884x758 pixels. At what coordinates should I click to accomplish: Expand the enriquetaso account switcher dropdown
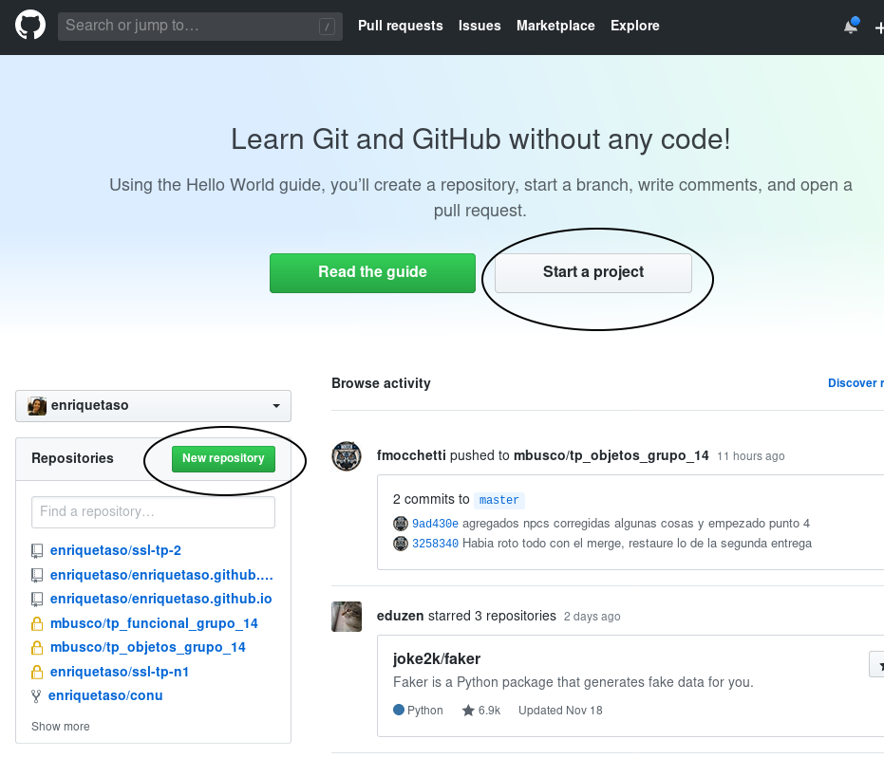click(154, 405)
